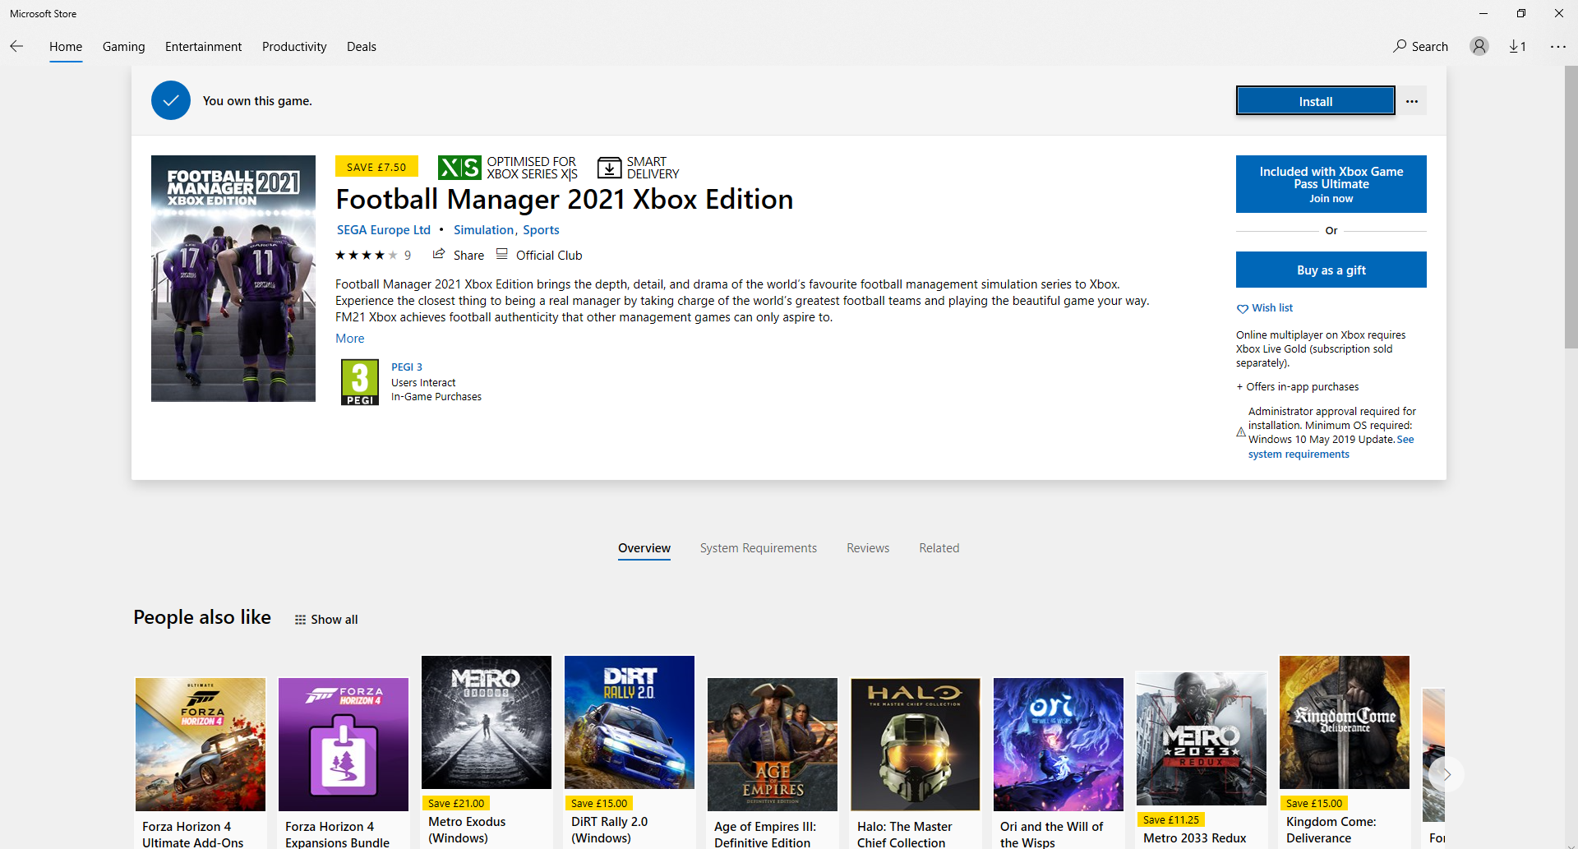Image resolution: width=1578 pixels, height=849 pixels.
Task: Open See system requirements link
Action: (x=1330, y=447)
